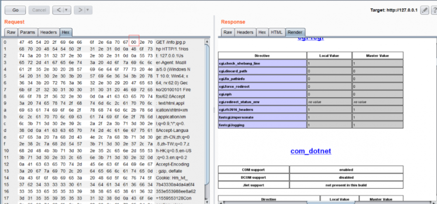The height and width of the screenshot is (204, 437).
Task: Open the com_dotnet link
Action: [x=311, y=151]
